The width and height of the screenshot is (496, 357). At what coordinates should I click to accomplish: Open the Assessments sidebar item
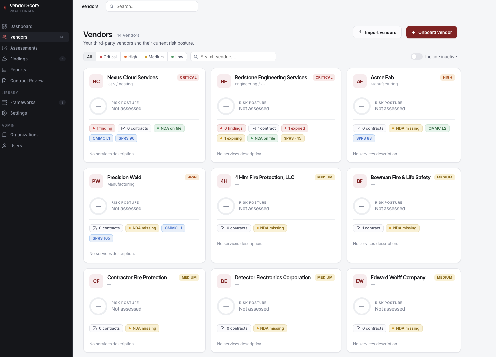[35, 48]
